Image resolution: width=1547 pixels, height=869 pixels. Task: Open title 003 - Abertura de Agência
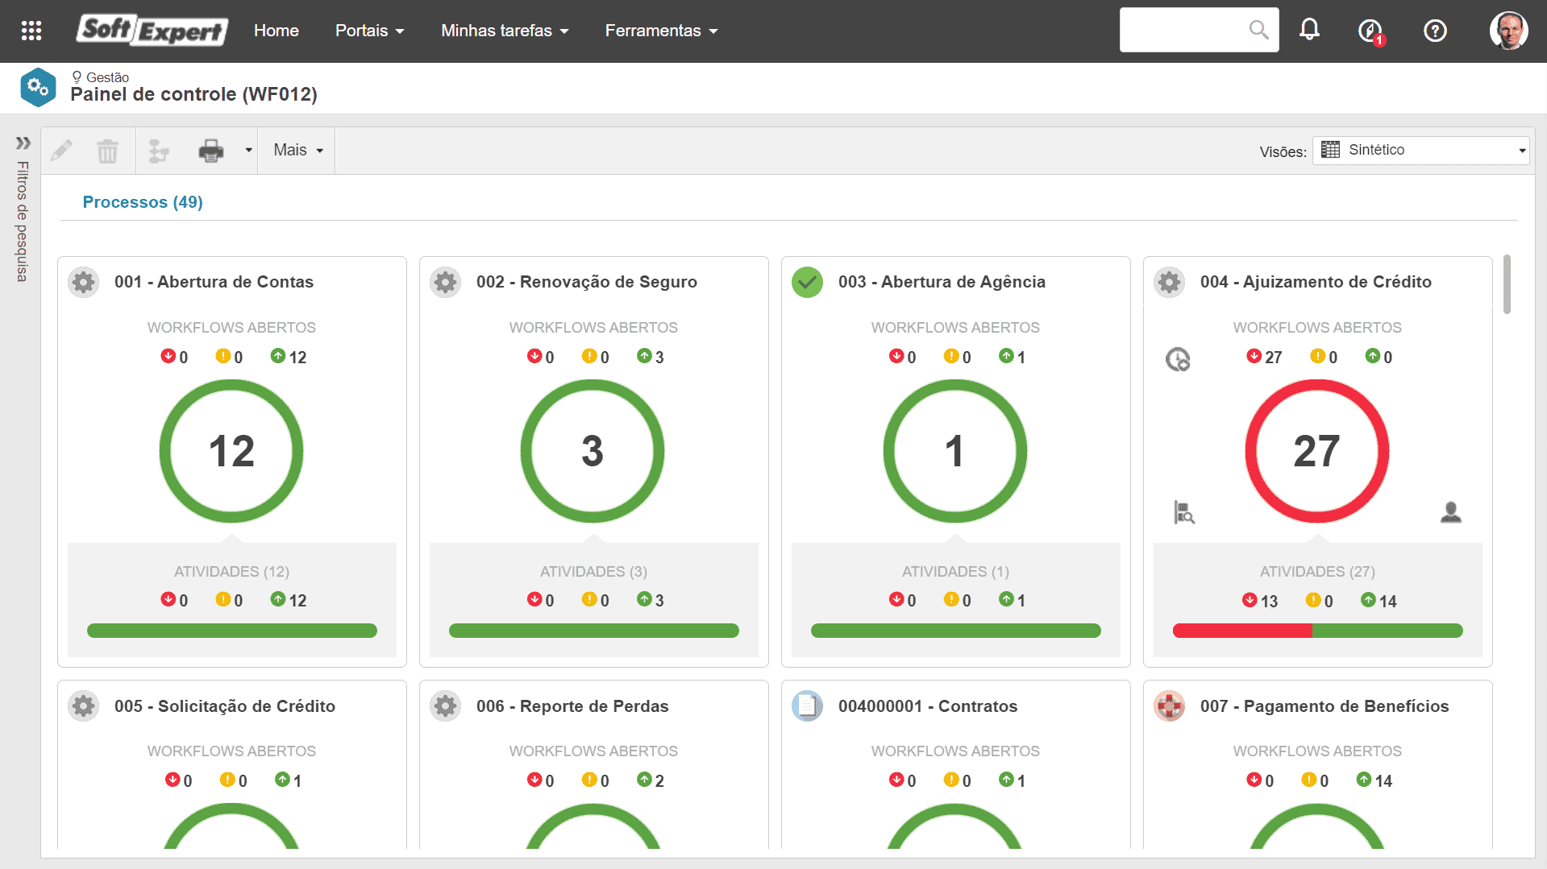click(x=942, y=282)
